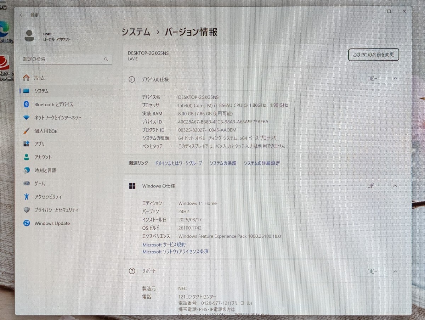Open ドメインまたはワークグループ link
This screenshot has height=320, width=425.
pyautogui.click(x=178, y=163)
